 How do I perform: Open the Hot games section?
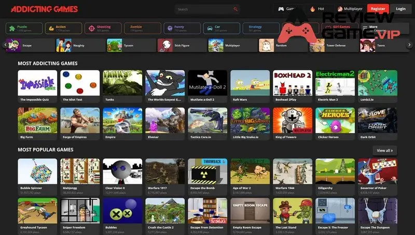coord(317,9)
